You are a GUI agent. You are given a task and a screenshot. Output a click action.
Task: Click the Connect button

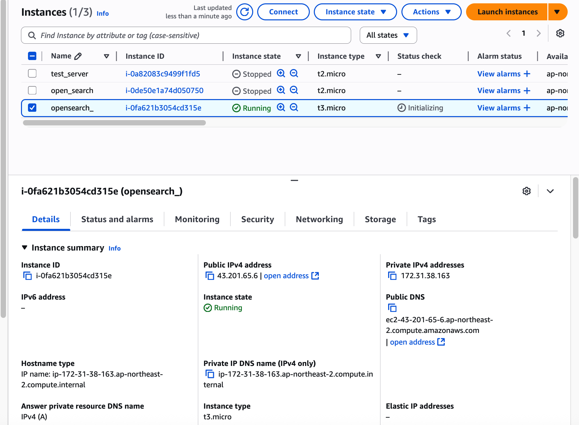(284, 12)
